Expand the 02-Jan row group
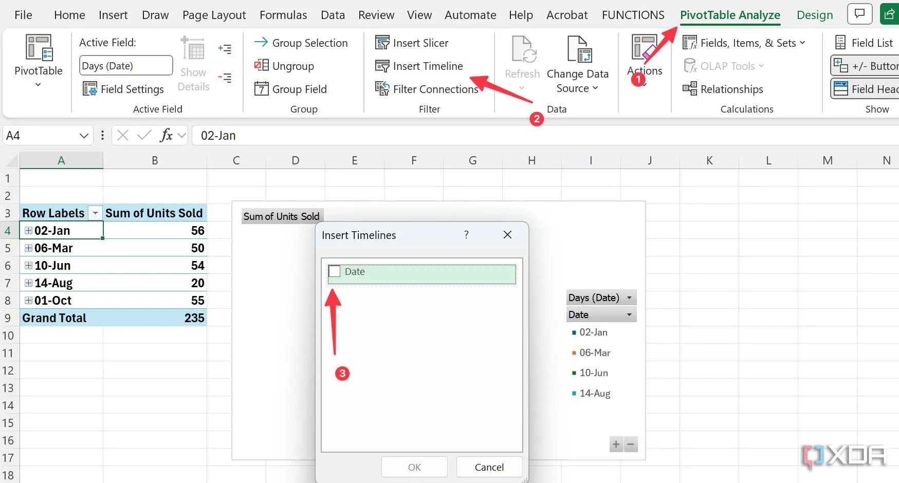This screenshot has width=899, height=483. click(29, 230)
